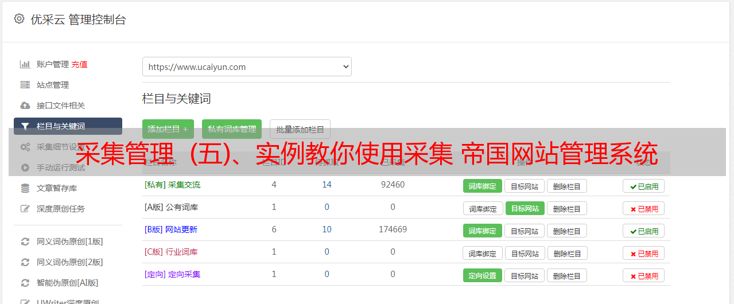
Task: Toggle the 已禁用 status in the 定向采集 row
Action: [644, 275]
